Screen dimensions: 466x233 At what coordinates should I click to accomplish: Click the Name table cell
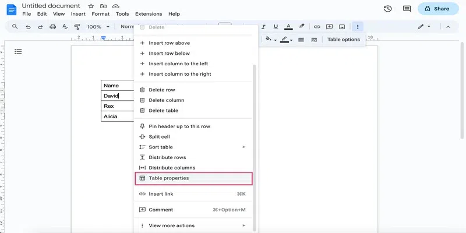(118, 85)
